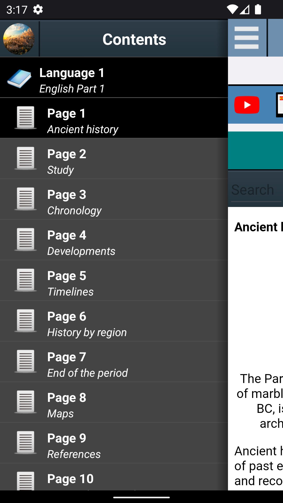Screen dimensions: 283x503
Task: Tap the circular Acropolis app logo
Action: (19, 39)
